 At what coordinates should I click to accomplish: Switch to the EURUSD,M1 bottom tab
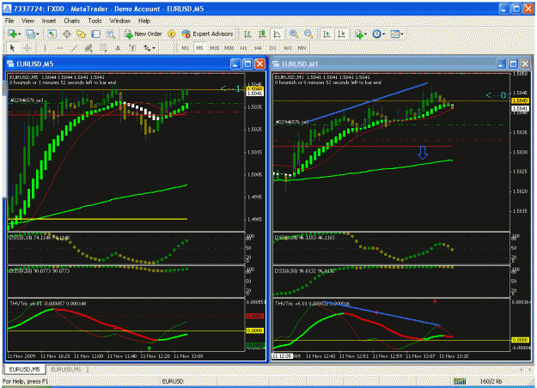66,369
